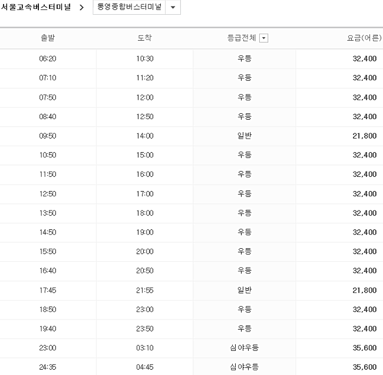
Task: Select the 14:50 departure time
Action: click(48, 232)
